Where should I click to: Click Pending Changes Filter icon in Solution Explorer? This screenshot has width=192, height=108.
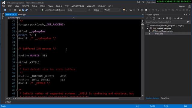point(159,18)
